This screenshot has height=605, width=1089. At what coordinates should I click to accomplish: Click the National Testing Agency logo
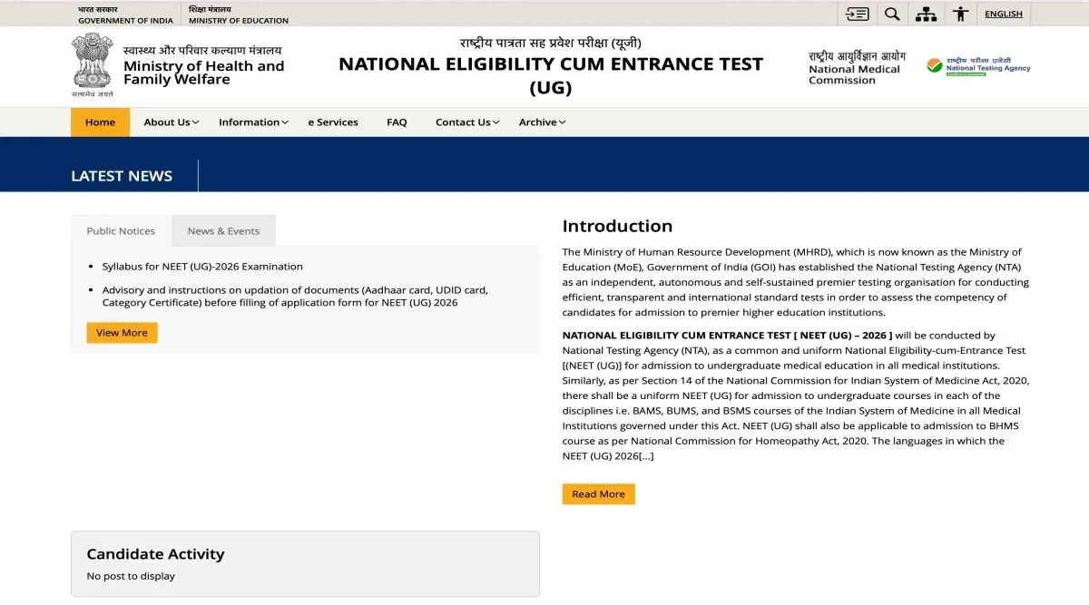click(978, 66)
